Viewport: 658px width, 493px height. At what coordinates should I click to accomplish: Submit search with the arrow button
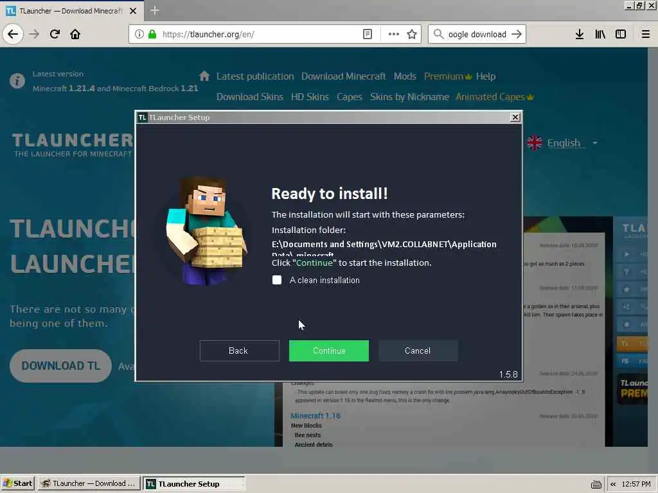point(517,34)
